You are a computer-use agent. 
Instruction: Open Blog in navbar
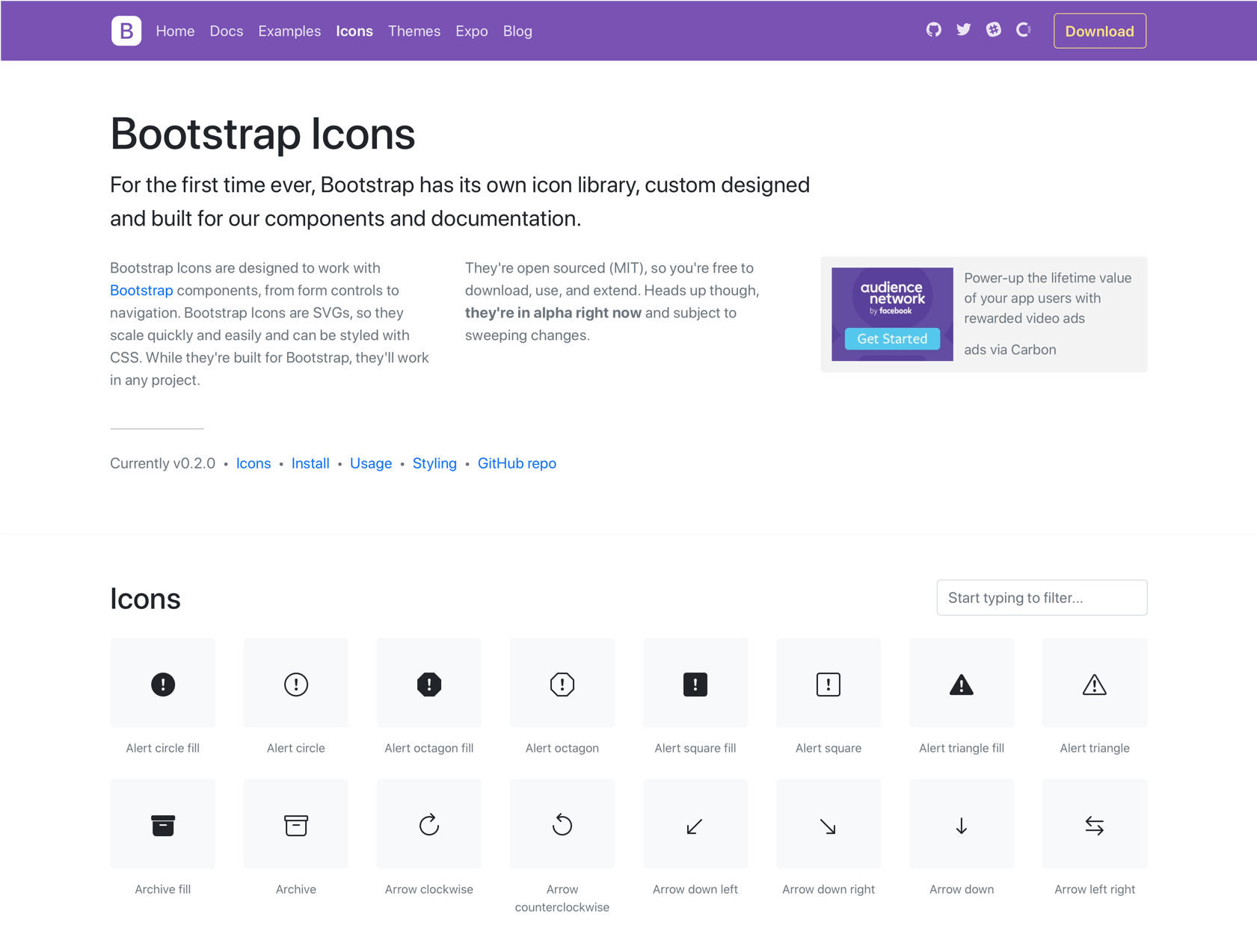pos(517,31)
